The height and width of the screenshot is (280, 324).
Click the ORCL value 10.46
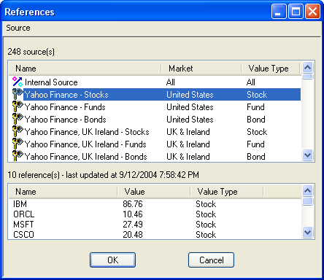pyautogui.click(x=133, y=214)
